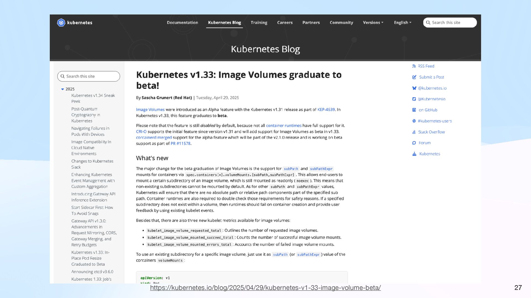The width and height of the screenshot is (531, 298).
Task: Click the magnifier icon in header search
Action: click(428, 23)
